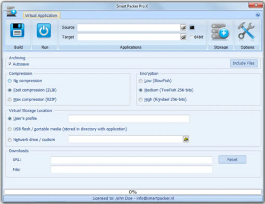Image resolution: width=265 pixels, height=204 pixels.
Task: Click the User's profile path field
Action: (129, 119)
